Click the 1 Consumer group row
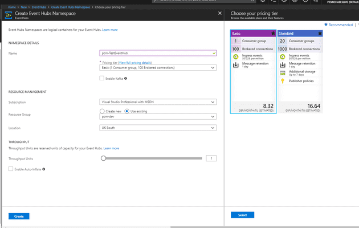 [253, 41]
